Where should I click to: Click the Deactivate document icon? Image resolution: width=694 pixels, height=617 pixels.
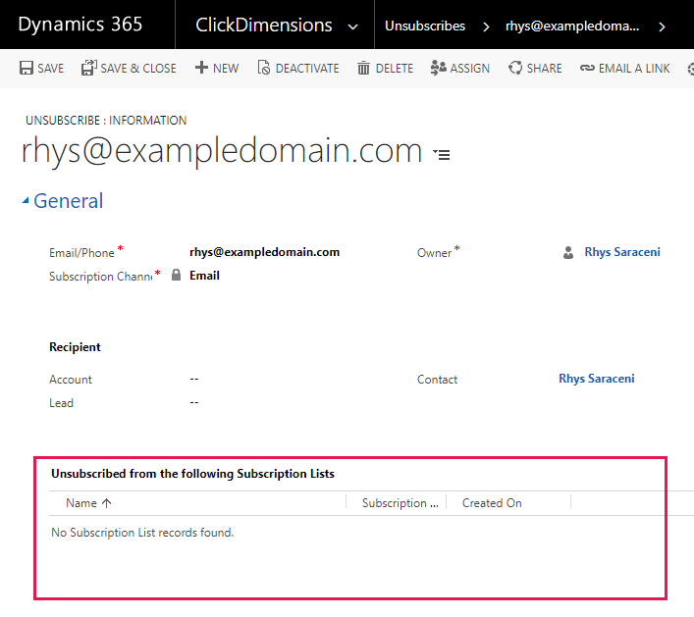point(263,68)
